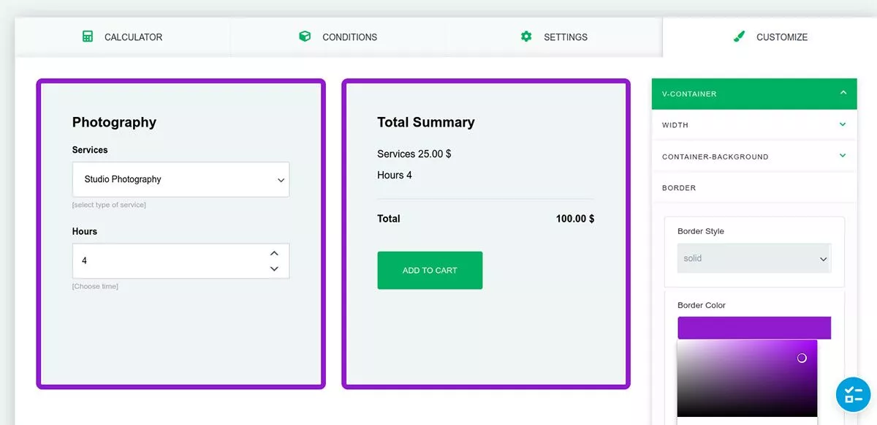
Task: Click the [Choose time] hint text
Action: point(95,286)
